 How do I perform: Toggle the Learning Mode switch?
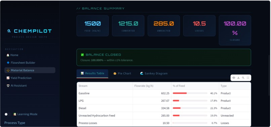click(x=8, y=114)
